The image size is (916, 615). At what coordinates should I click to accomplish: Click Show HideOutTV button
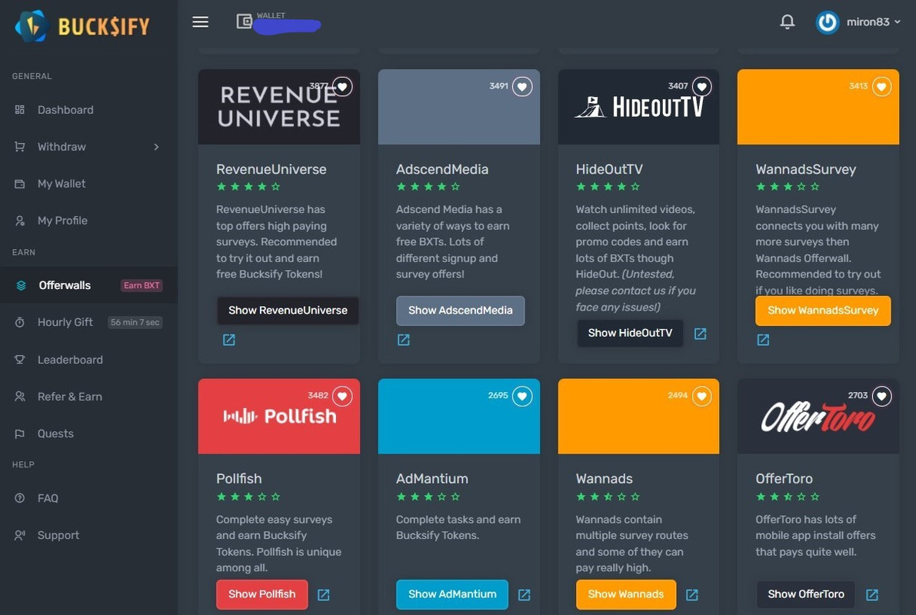pos(630,333)
